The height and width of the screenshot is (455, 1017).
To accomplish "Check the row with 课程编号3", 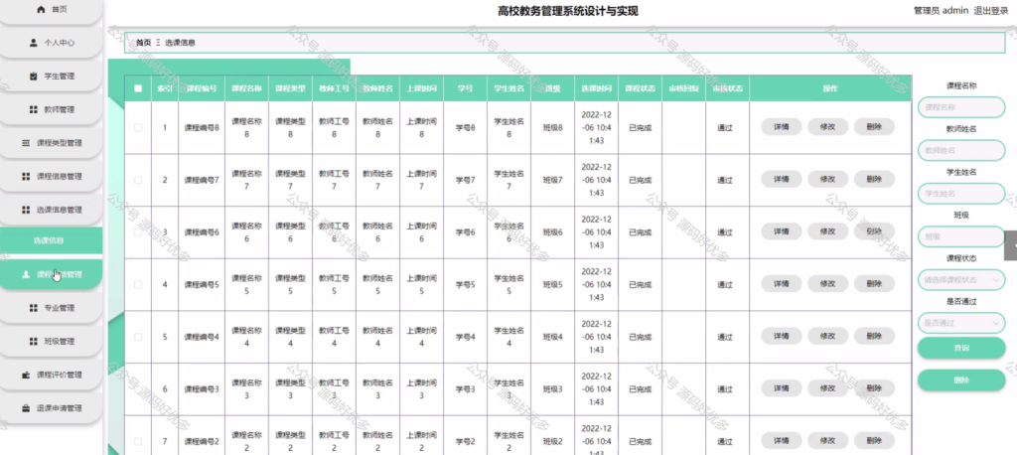I will pyautogui.click(x=138, y=389).
